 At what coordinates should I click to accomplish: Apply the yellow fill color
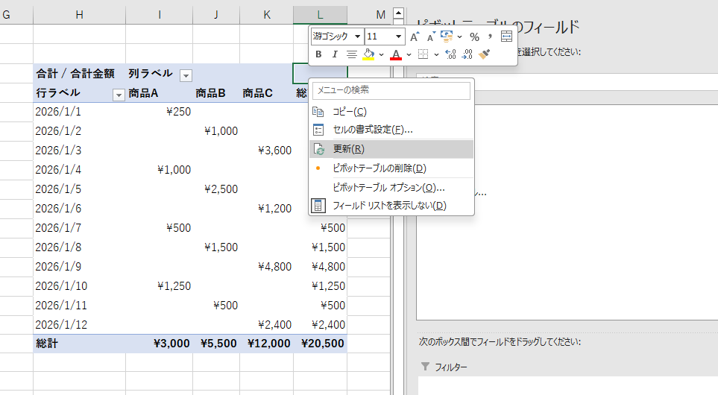368,54
